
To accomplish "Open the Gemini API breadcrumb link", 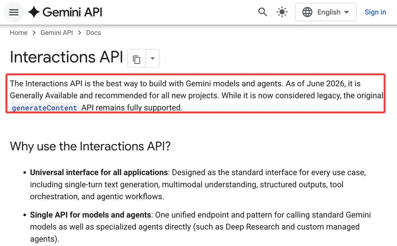I will [x=57, y=33].
